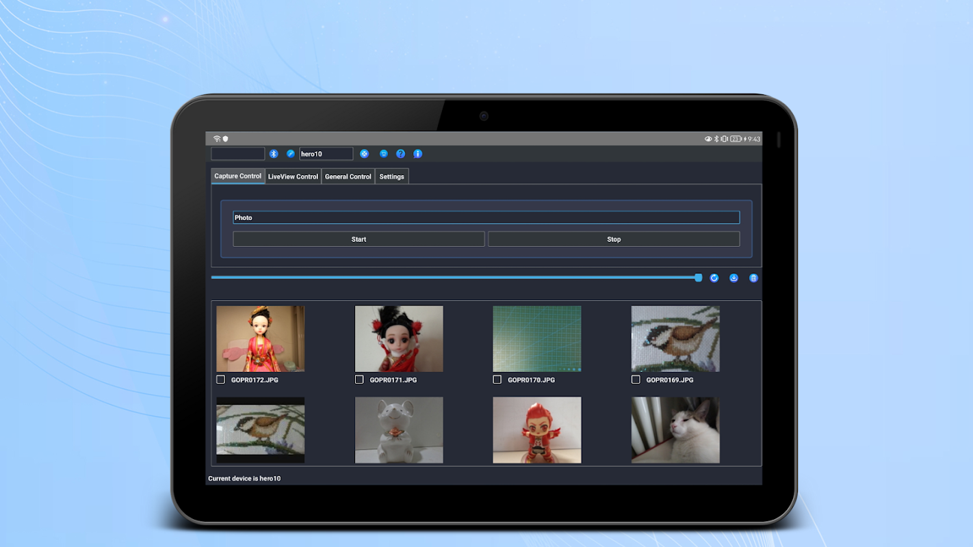The image size is (973, 547).
Task: Go to the Settings tab
Action: [391, 176]
